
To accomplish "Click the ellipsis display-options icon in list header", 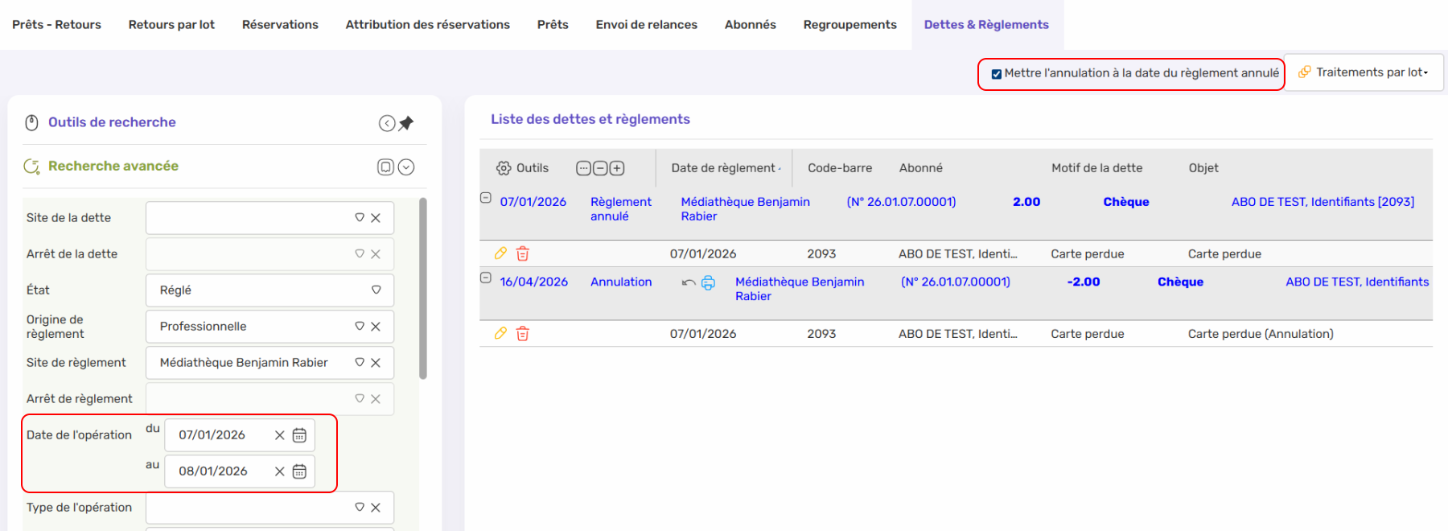I will coord(583,168).
